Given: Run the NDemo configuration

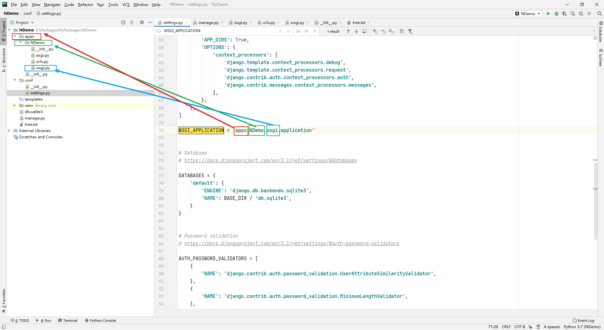Looking at the screenshot, I should coord(548,14).
